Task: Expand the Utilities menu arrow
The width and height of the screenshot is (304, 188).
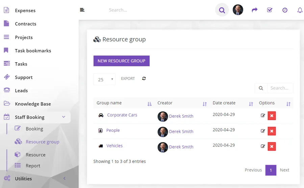Action: pos(65,178)
